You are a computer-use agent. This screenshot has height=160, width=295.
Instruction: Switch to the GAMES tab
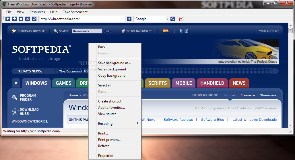[63, 83]
